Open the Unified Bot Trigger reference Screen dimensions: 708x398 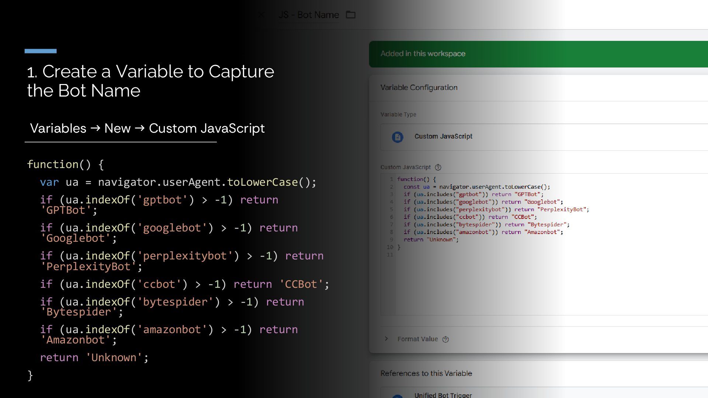tap(443, 395)
